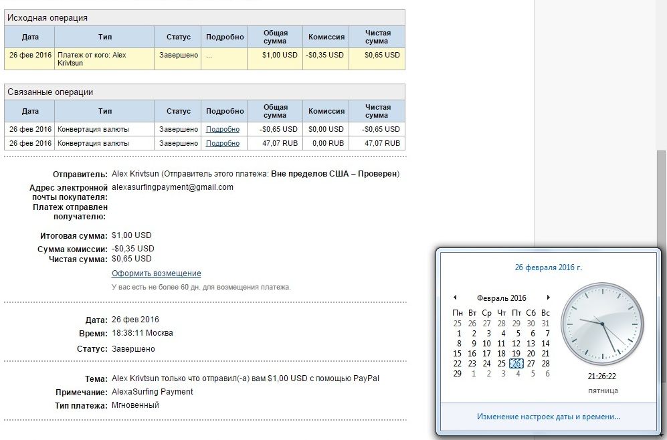Click the digital time 21:26:22
The image size is (667, 440).
[601, 376]
